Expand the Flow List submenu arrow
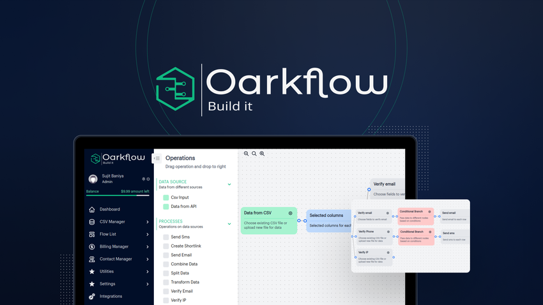Viewport: 543px width, 305px height. (x=148, y=234)
